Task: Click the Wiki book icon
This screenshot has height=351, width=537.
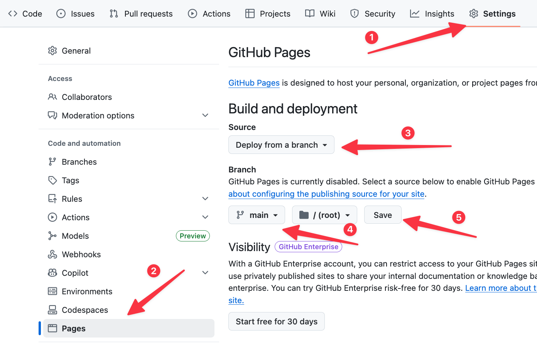Action: click(x=310, y=13)
